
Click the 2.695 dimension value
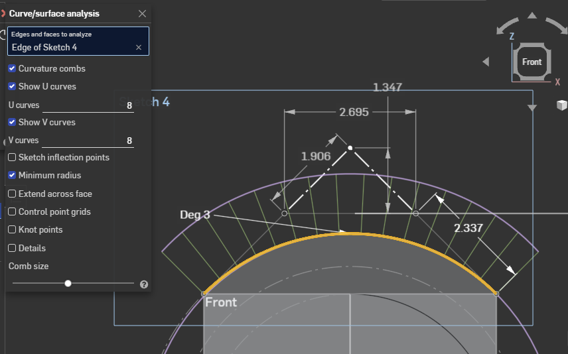click(x=354, y=112)
